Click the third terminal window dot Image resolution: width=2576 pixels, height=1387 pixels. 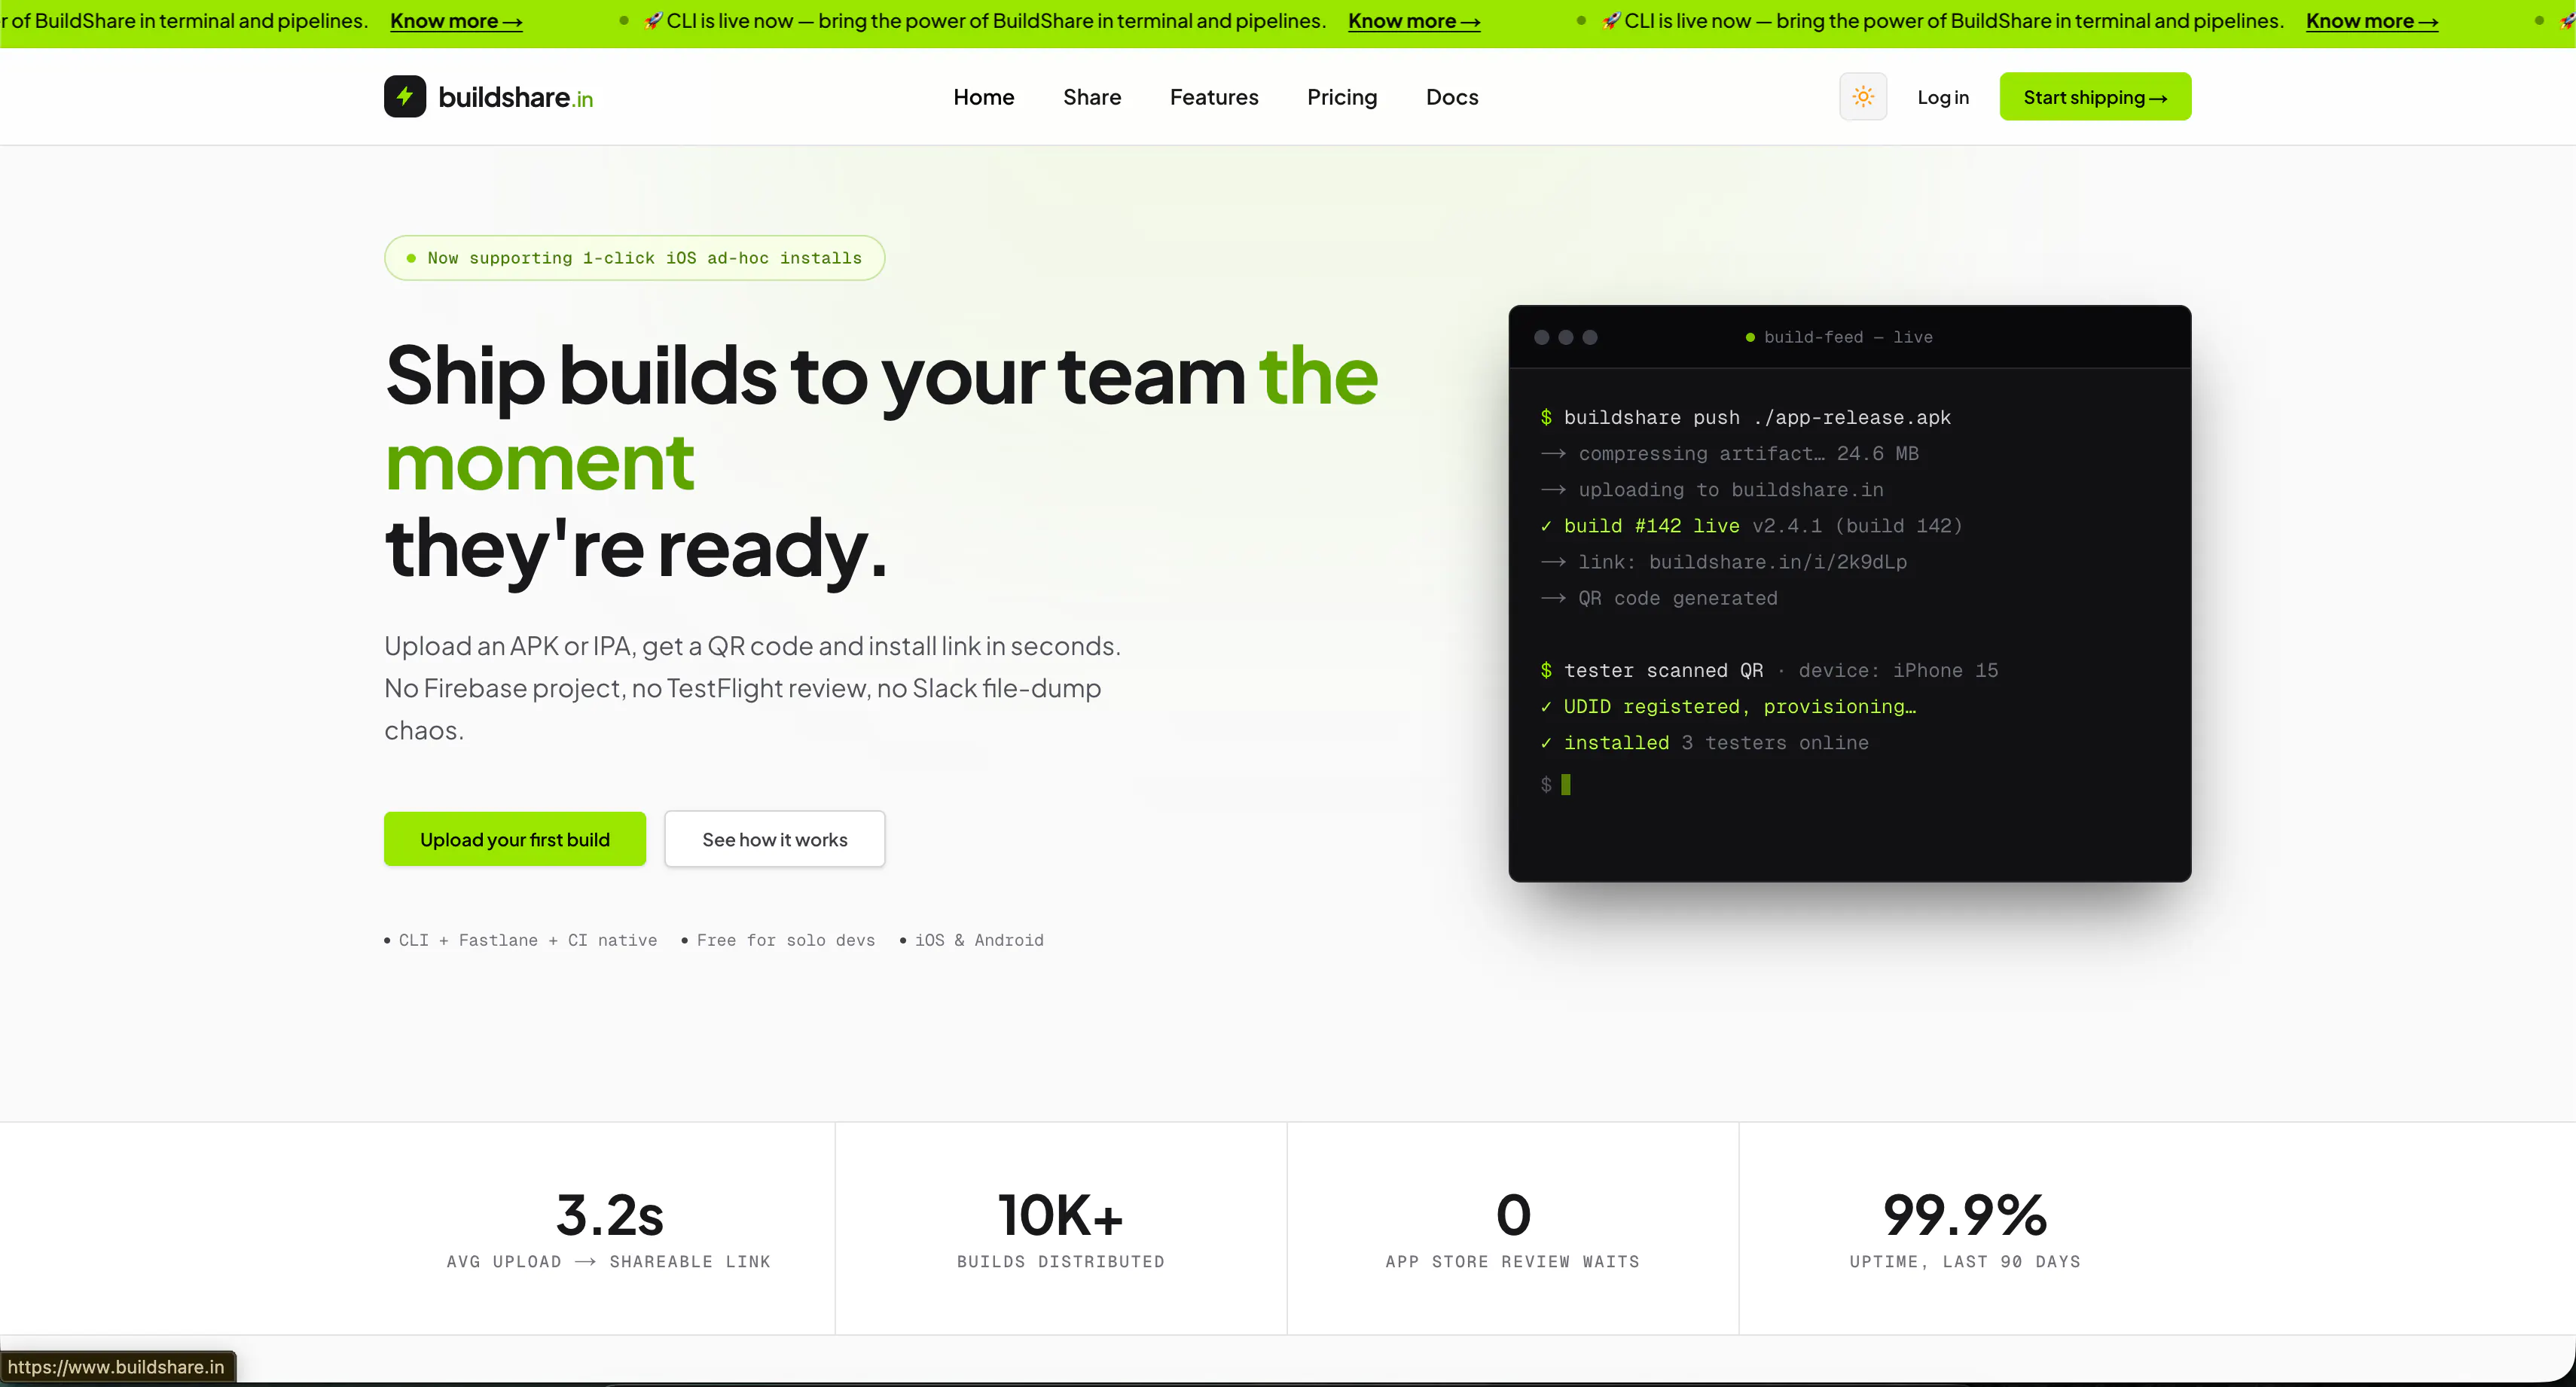coord(1590,337)
